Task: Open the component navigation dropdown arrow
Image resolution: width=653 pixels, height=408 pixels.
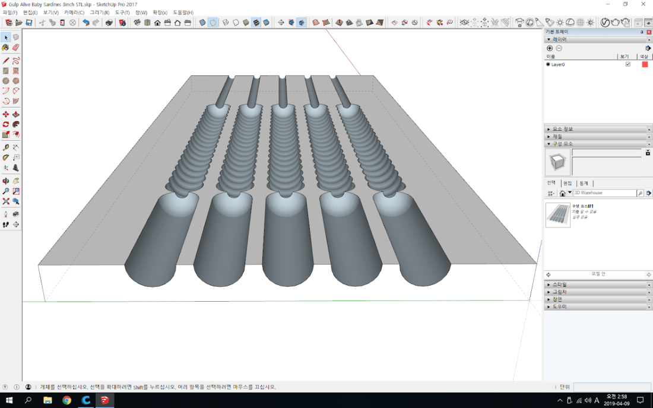Action: click(x=570, y=193)
